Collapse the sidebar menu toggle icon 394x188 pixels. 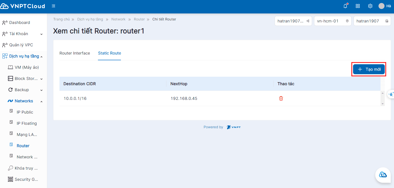pyautogui.click(x=53, y=6)
